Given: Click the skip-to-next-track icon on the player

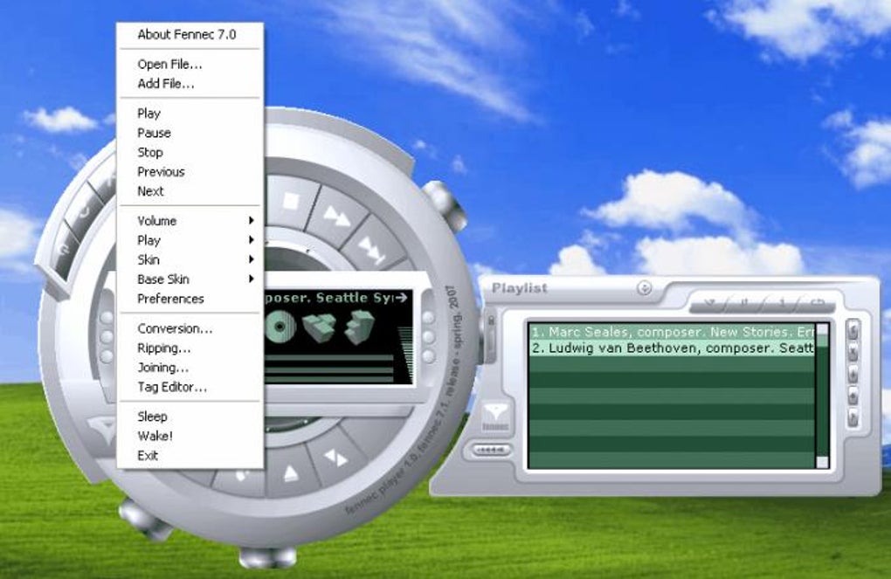Looking at the screenshot, I should point(370,250).
